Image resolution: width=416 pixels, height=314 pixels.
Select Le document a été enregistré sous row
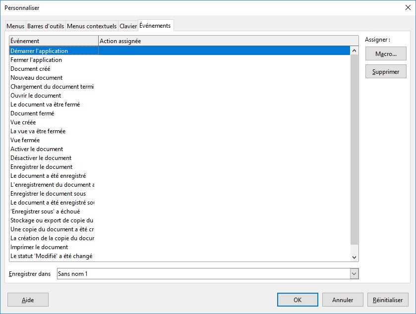tap(180, 203)
